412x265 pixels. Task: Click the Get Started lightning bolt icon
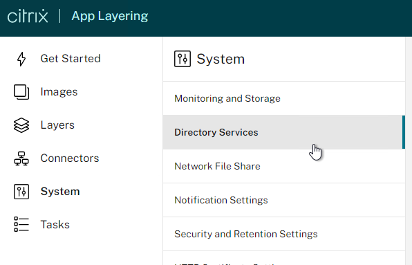21,59
